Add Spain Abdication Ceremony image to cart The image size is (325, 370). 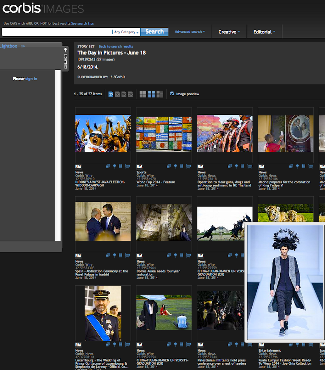(128, 255)
